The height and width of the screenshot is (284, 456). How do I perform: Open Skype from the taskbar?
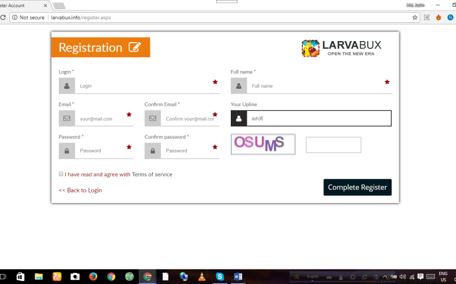[x=220, y=276]
